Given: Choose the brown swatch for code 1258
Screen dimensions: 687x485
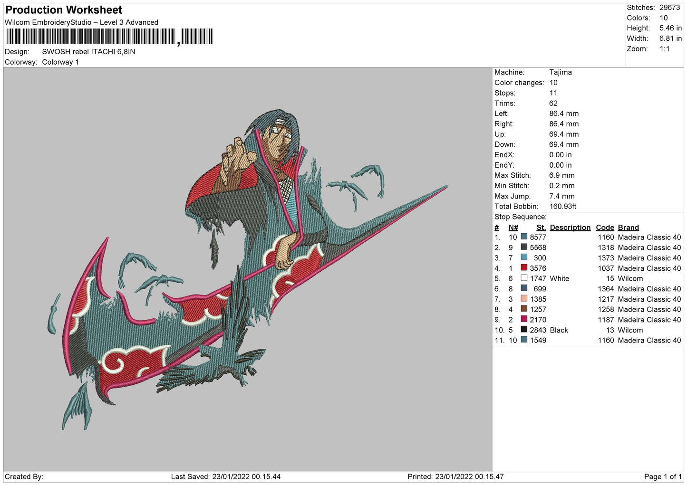Looking at the screenshot, I should [x=524, y=309].
